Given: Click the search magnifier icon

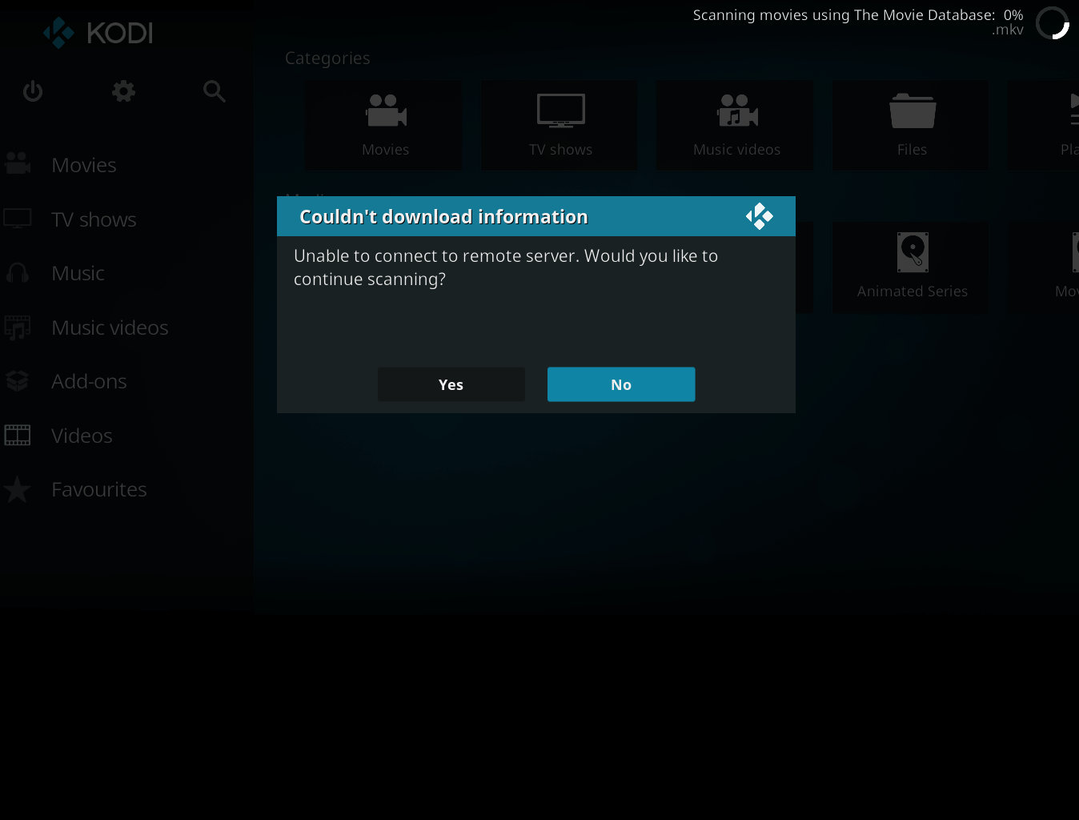Looking at the screenshot, I should [214, 91].
